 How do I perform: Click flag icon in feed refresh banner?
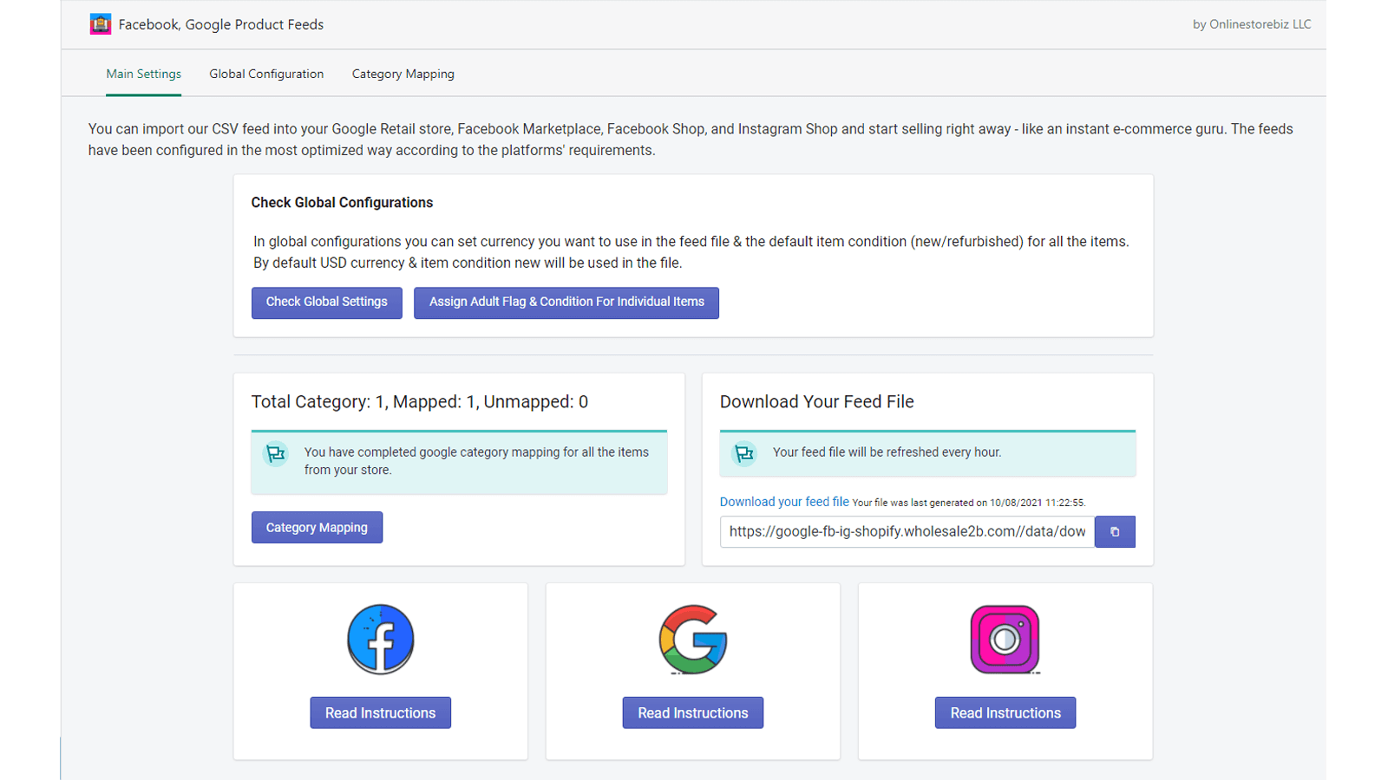(744, 453)
